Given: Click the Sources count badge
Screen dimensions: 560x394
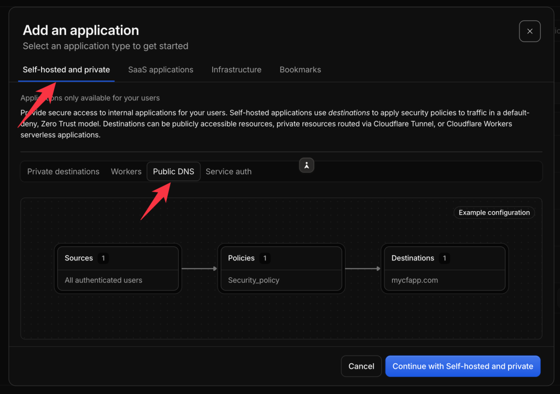Looking at the screenshot, I should [x=103, y=258].
